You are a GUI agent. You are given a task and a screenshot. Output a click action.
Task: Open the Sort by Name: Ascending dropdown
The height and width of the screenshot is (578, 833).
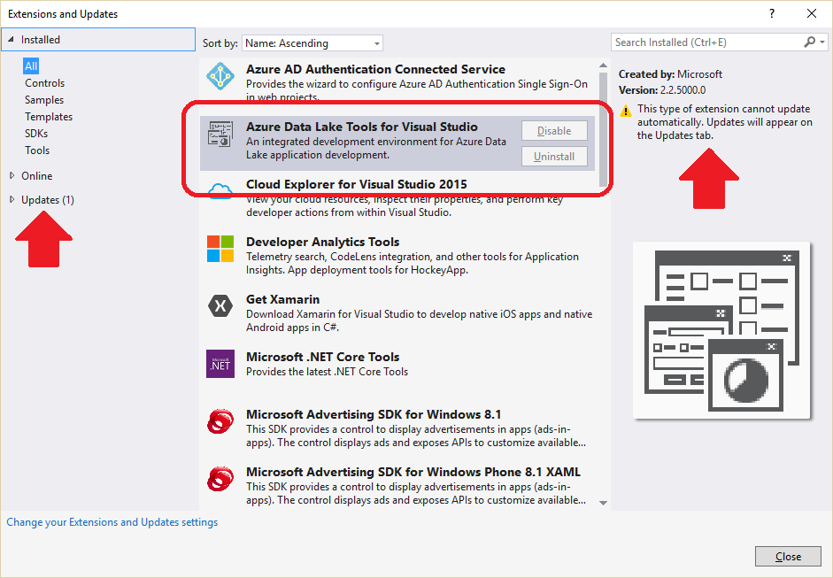312,43
